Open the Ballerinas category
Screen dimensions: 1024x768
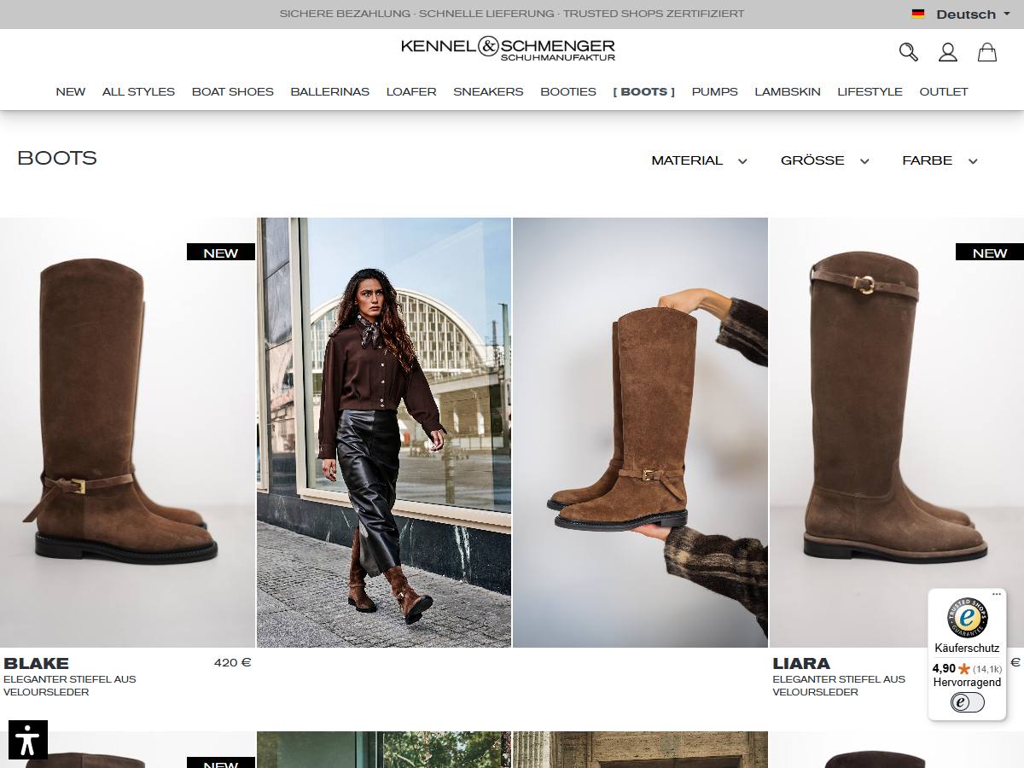coord(330,91)
